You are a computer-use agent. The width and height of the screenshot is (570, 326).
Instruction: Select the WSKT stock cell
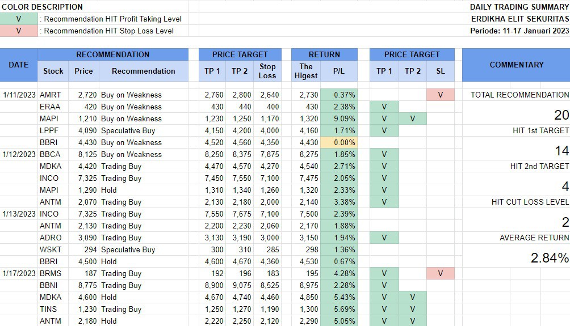[51, 249]
